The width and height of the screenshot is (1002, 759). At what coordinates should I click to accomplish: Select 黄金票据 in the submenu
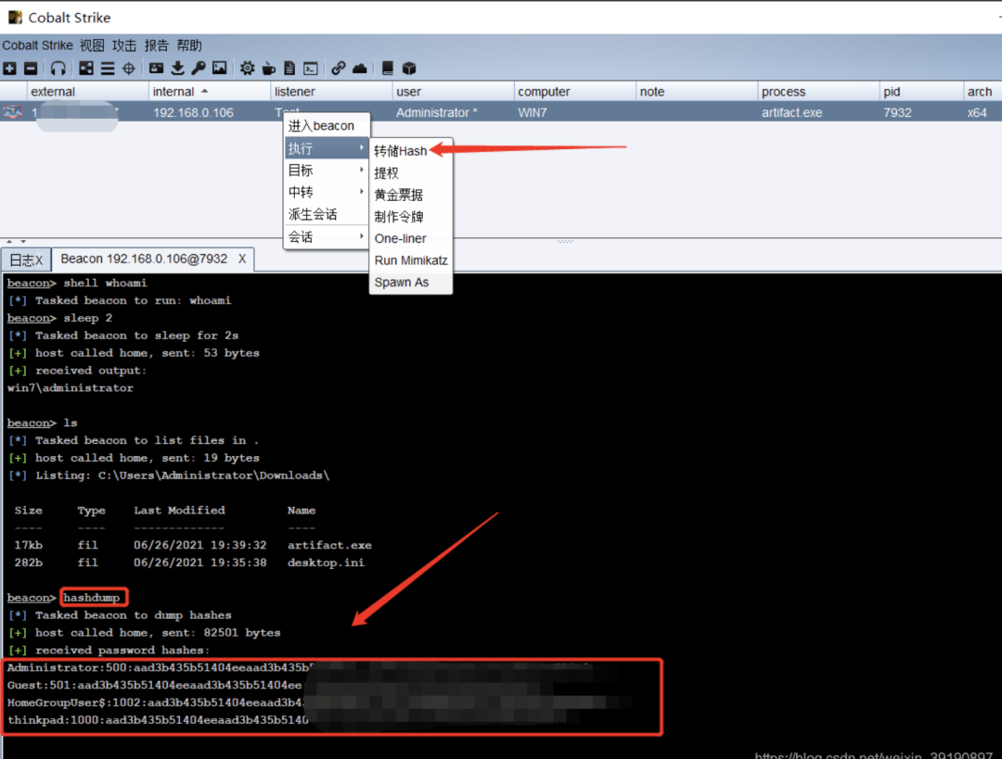(411, 195)
